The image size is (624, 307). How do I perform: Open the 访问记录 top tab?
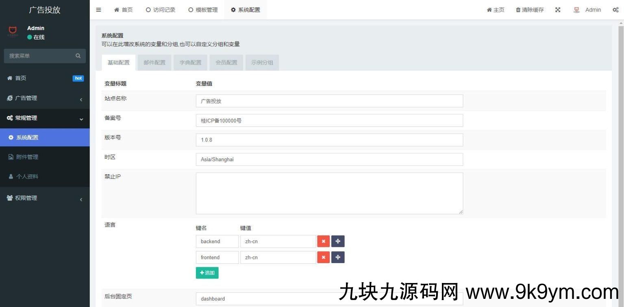(x=161, y=10)
